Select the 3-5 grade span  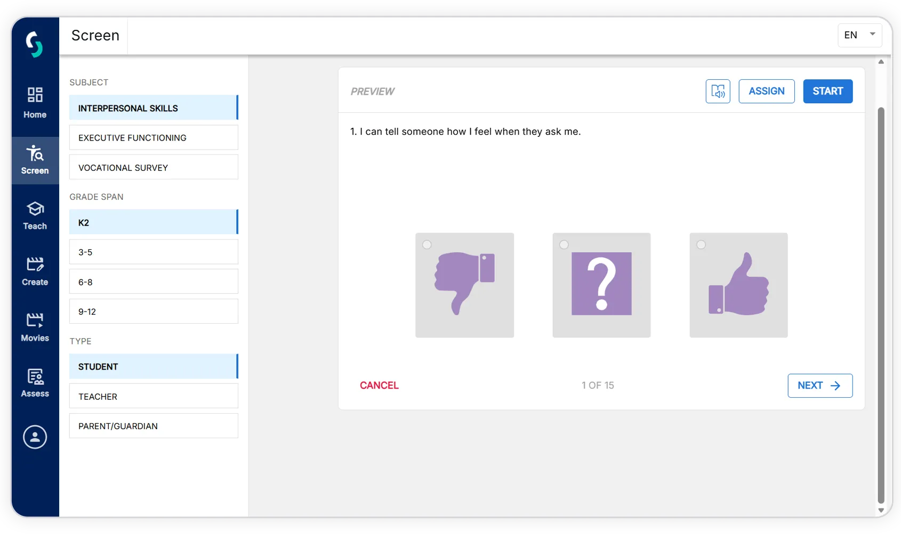click(x=154, y=252)
